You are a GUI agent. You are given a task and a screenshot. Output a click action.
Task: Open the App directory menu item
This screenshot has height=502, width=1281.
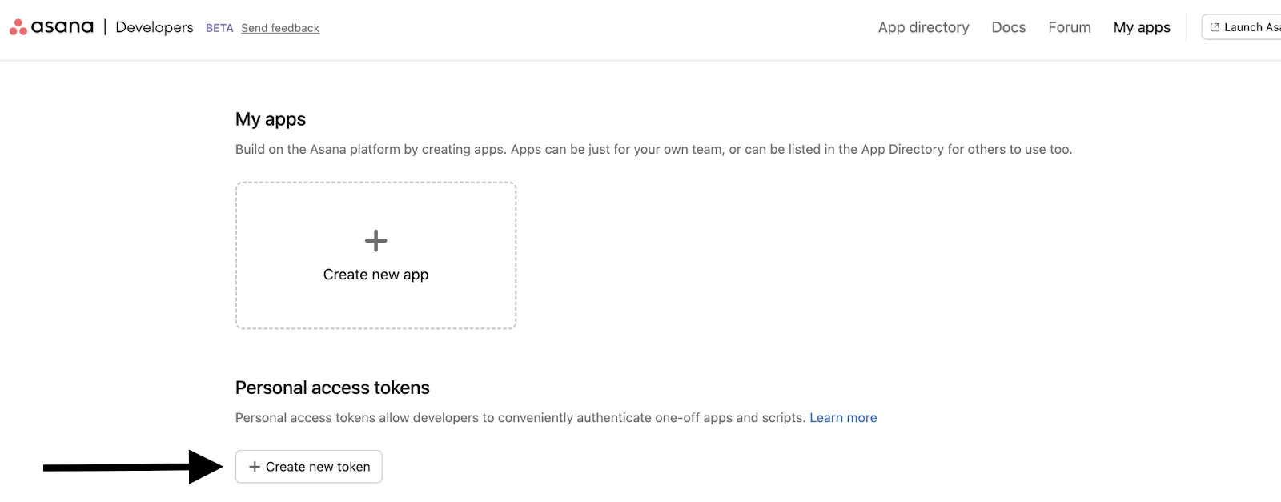click(923, 27)
